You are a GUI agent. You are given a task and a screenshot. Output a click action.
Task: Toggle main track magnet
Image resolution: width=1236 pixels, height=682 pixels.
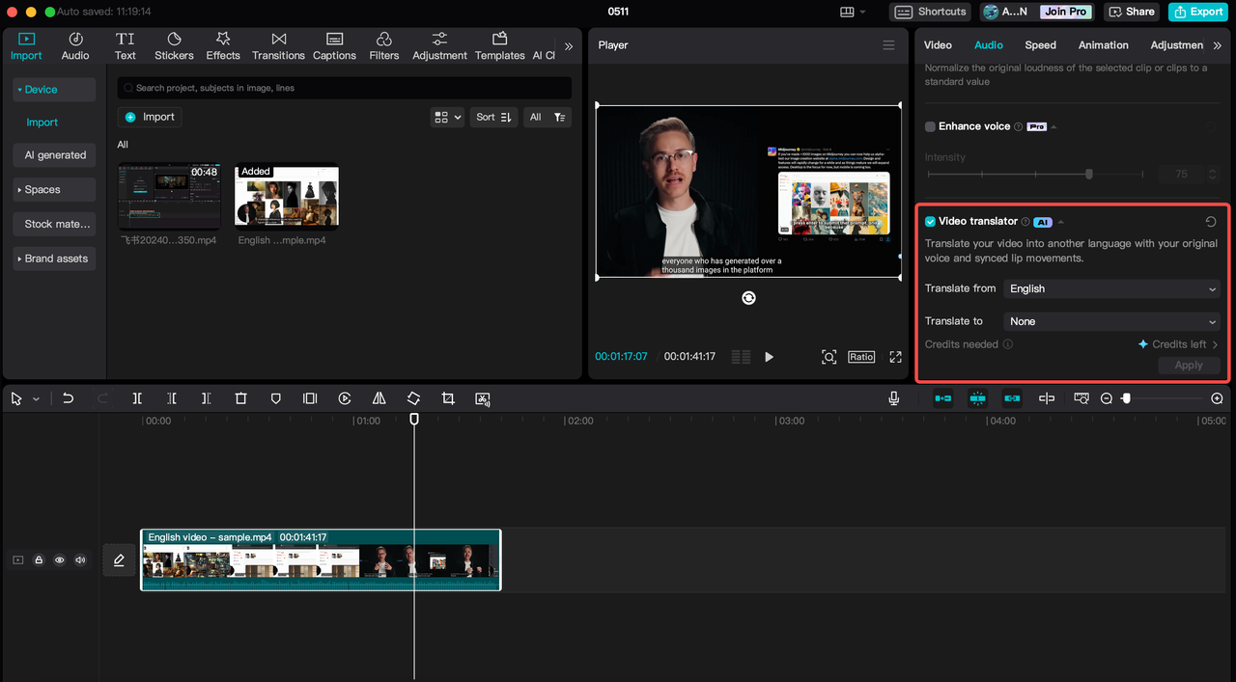click(x=943, y=398)
